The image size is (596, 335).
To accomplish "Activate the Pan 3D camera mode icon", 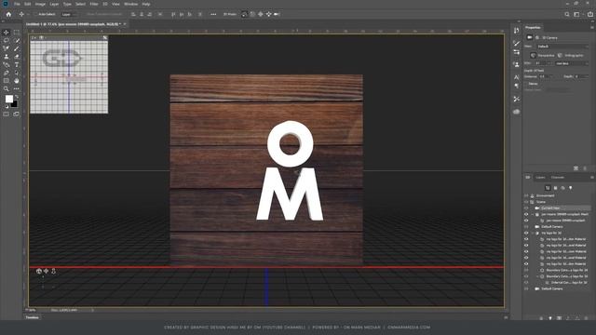I will coord(261,14).
